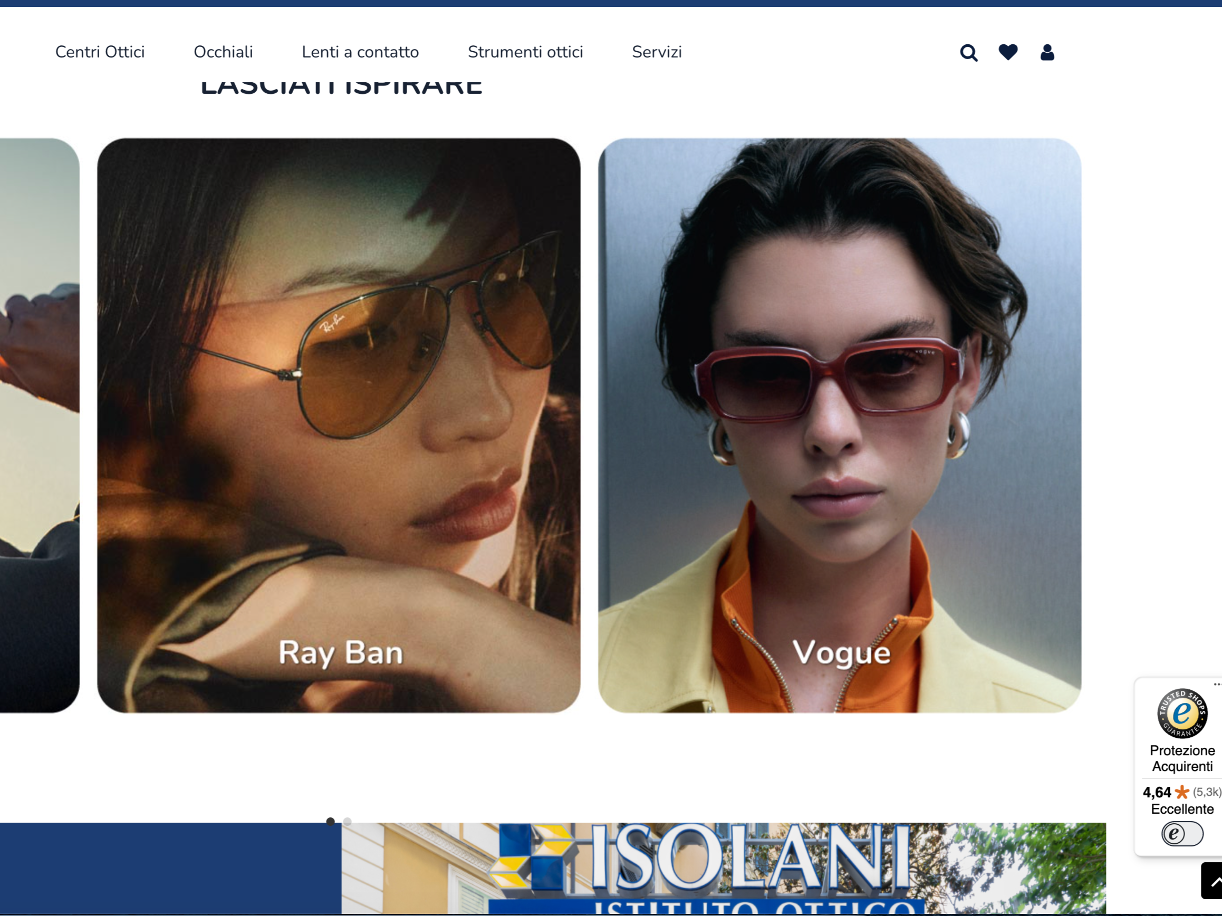Image resolution: width=1222 pixels, height=916 pixels.
Task: Click the Eccellente rating label
Action: coord(1182,809)
